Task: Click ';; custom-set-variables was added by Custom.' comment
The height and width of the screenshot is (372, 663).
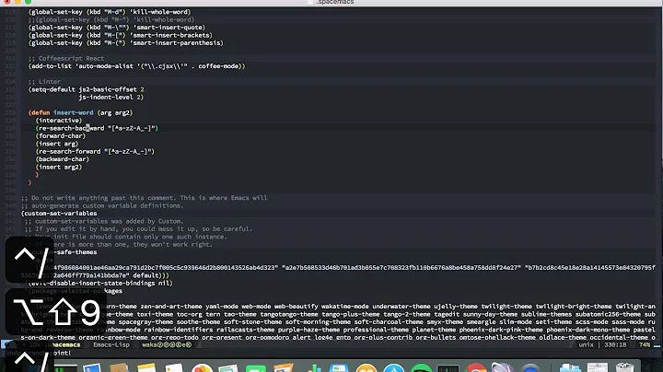Action: [103, 221]
